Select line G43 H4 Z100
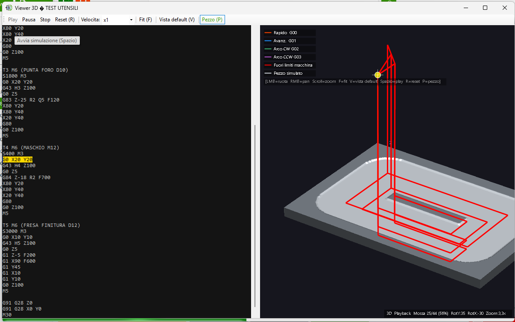The width and height of the screenshot is (515, 322). (19, 165)
